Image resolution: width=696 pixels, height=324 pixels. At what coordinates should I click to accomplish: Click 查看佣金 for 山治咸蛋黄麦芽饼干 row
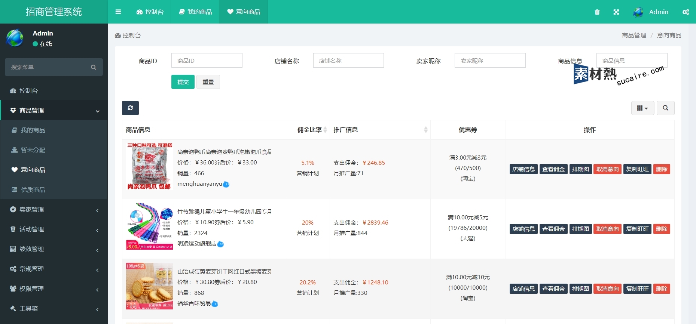coord(553,288)
